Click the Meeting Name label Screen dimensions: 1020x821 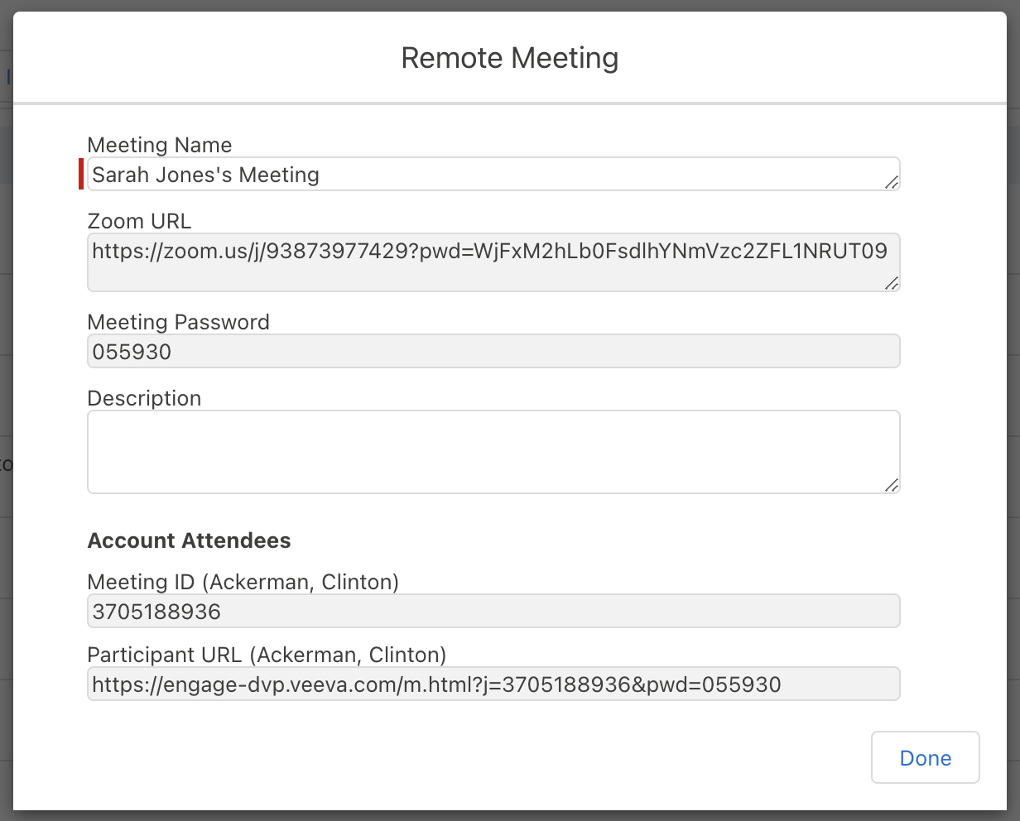click(160, 145)
